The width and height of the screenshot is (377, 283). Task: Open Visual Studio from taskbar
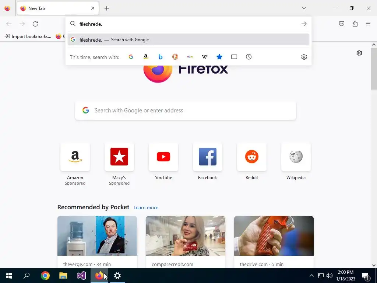coord(81,276)
